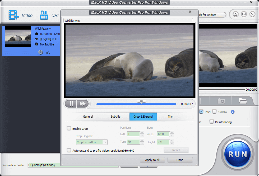Click the Width input field
Viewport: 259px width, 176px height.
click(163, 134)
